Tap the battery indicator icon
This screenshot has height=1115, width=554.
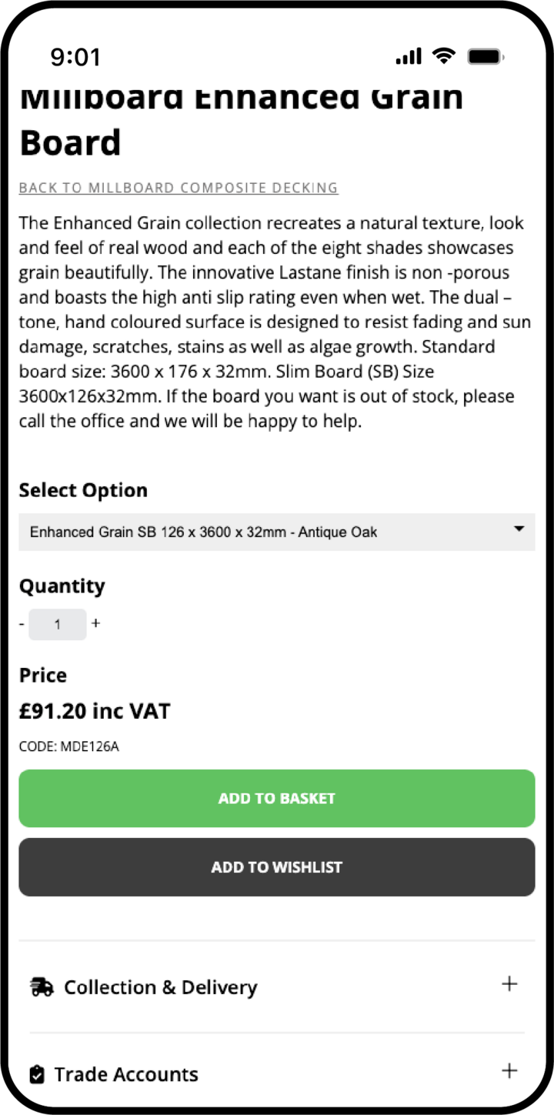coord(486,56)
